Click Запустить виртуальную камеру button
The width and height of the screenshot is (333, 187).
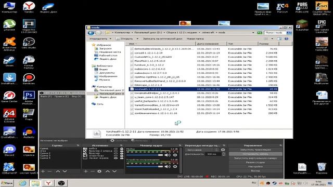[255, 158]
